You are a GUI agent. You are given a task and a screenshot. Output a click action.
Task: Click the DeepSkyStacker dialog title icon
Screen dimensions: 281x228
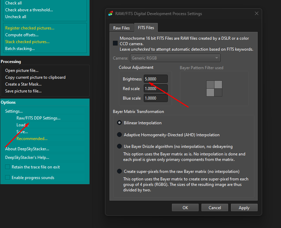pyautogui.click(x=110, y=13)
